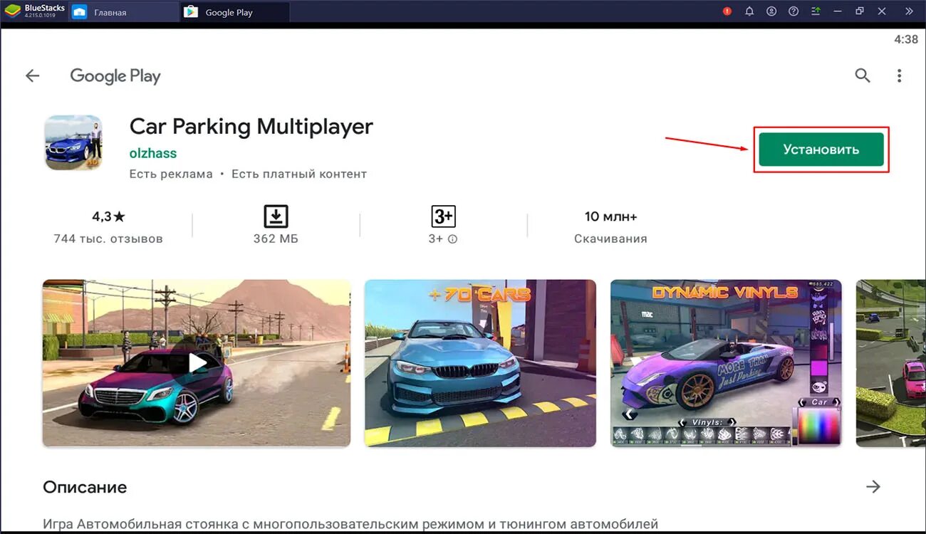Click the 4:38 clock
The width and height of the screenshot is (926, 534).
click(906, 40)
